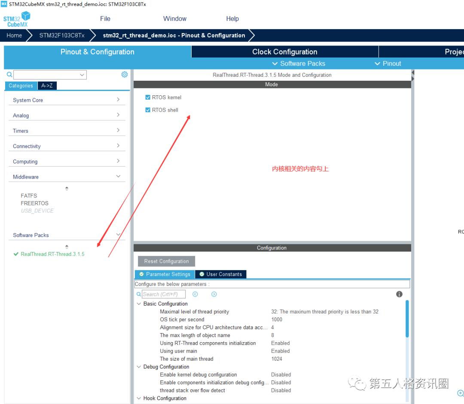Expand the Computing category
The image size is (464, 404).
coord(67,161)
